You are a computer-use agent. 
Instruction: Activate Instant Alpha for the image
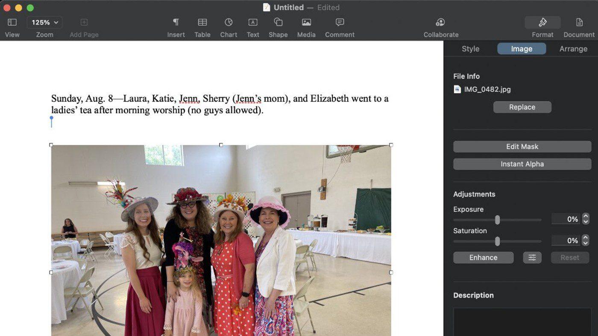click(x=522, y=164)
